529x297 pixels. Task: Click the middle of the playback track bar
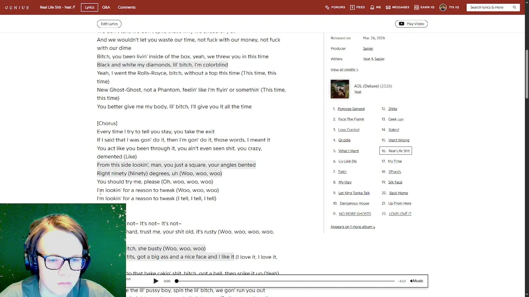click(286, 281)
